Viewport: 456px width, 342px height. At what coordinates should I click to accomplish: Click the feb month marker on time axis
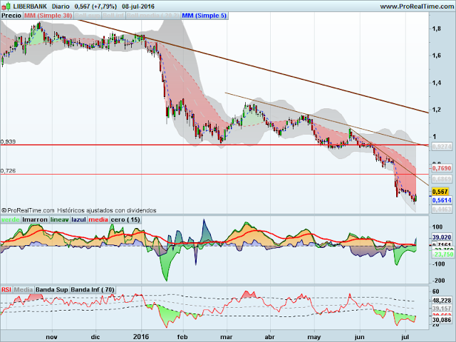tap(182, 337)
